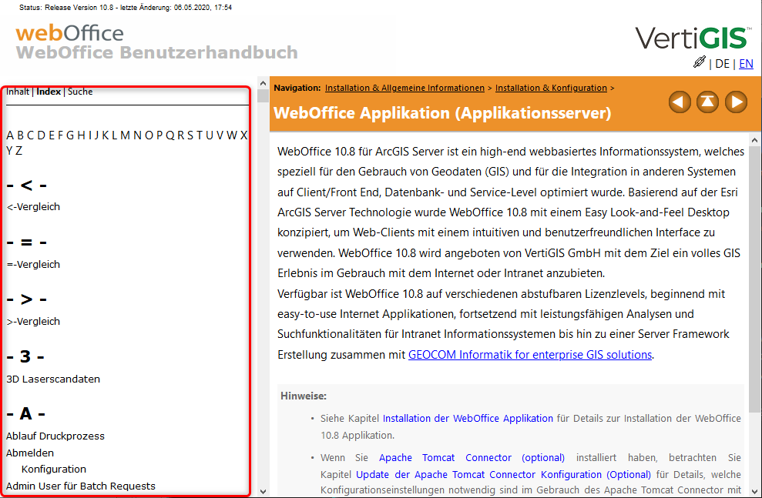
Task: Go up to the parent chapter arrow
Action: [707, 101]
